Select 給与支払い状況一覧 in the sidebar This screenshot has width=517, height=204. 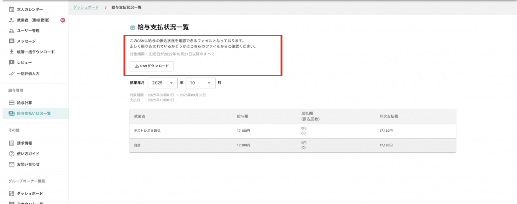[x=33, y=113]
